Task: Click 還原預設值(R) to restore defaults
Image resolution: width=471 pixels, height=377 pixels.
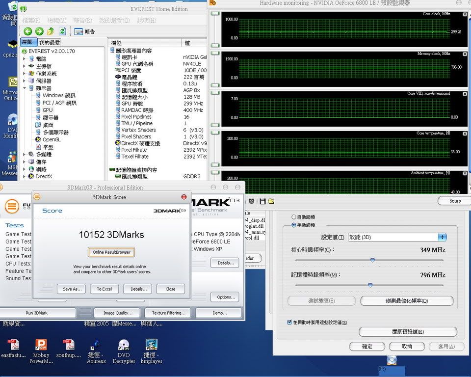Action: [x=408, y=332]
